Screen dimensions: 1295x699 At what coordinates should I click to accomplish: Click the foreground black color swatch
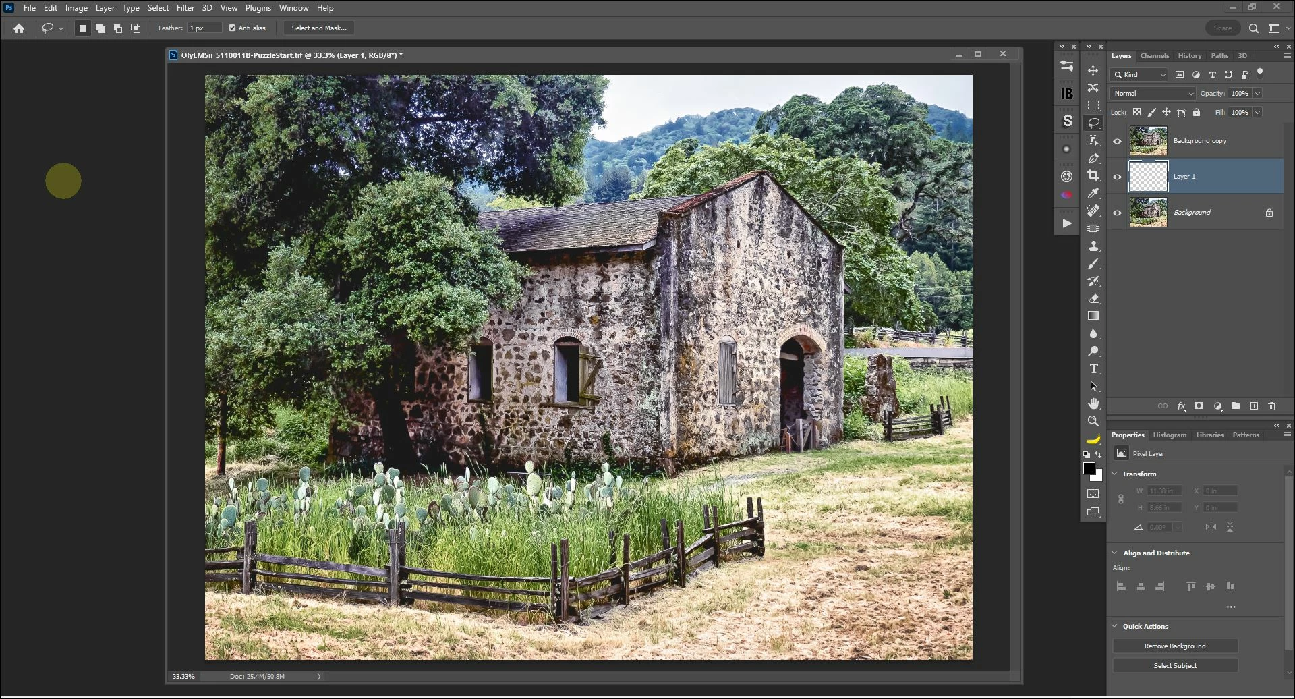(1088, 468)
